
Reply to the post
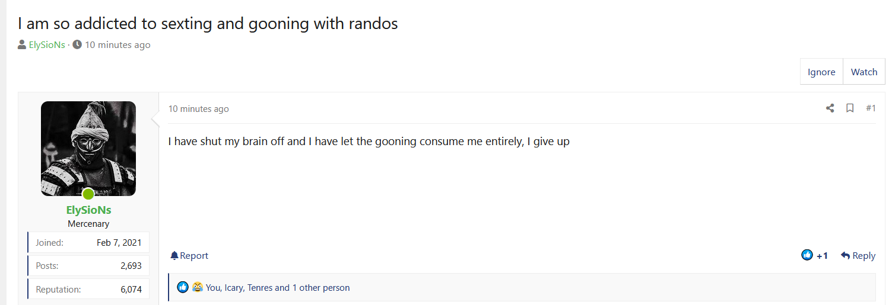858,256
